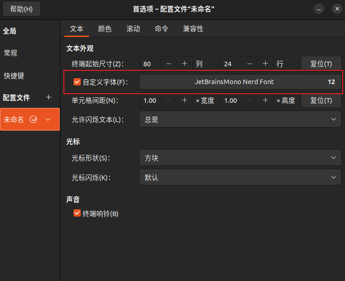Increase terminal rows with plus button
Image resolution: width=345 pixels, height=281 pixels.
point(265,64)
